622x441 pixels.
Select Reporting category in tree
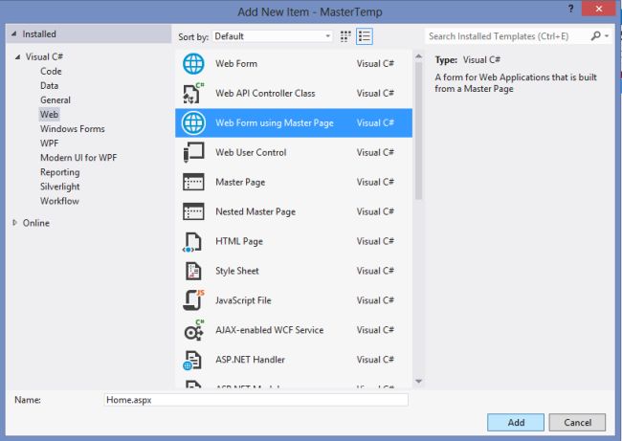(x=60, y=172)
